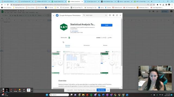Image resolution: width=174 pixels, height=97 pixels.
Task: Bookmark this page with star icon
Action: pyautogui.click(x=154, y=5)
